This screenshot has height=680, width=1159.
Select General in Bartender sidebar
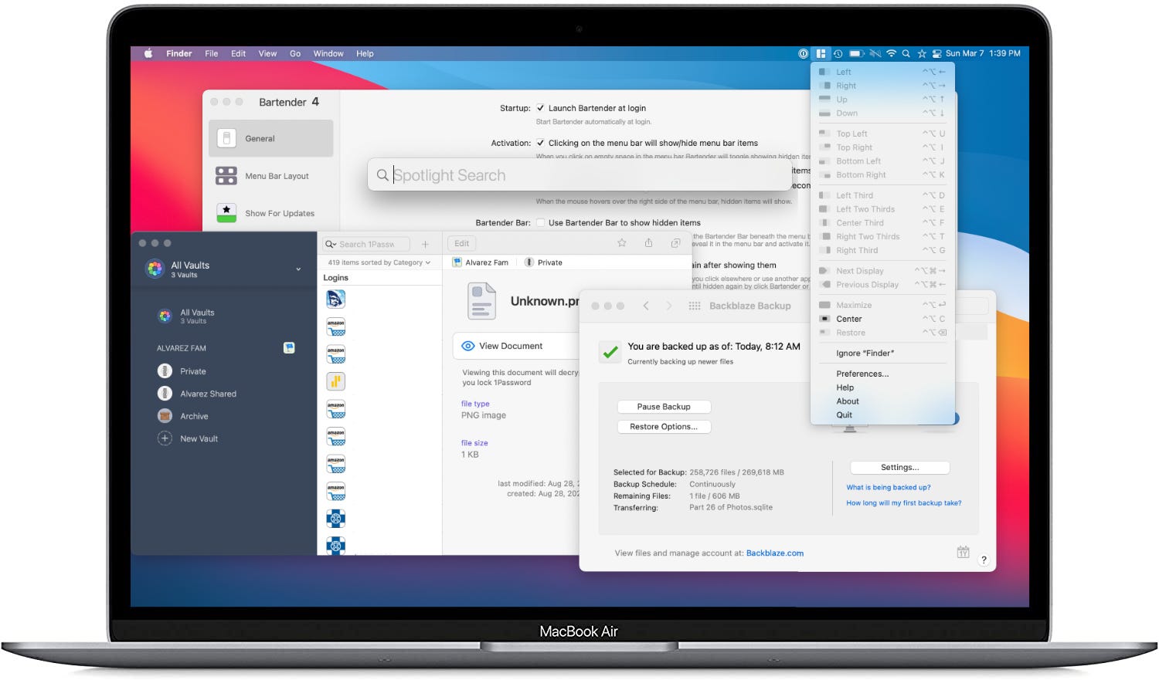[270, 138]
